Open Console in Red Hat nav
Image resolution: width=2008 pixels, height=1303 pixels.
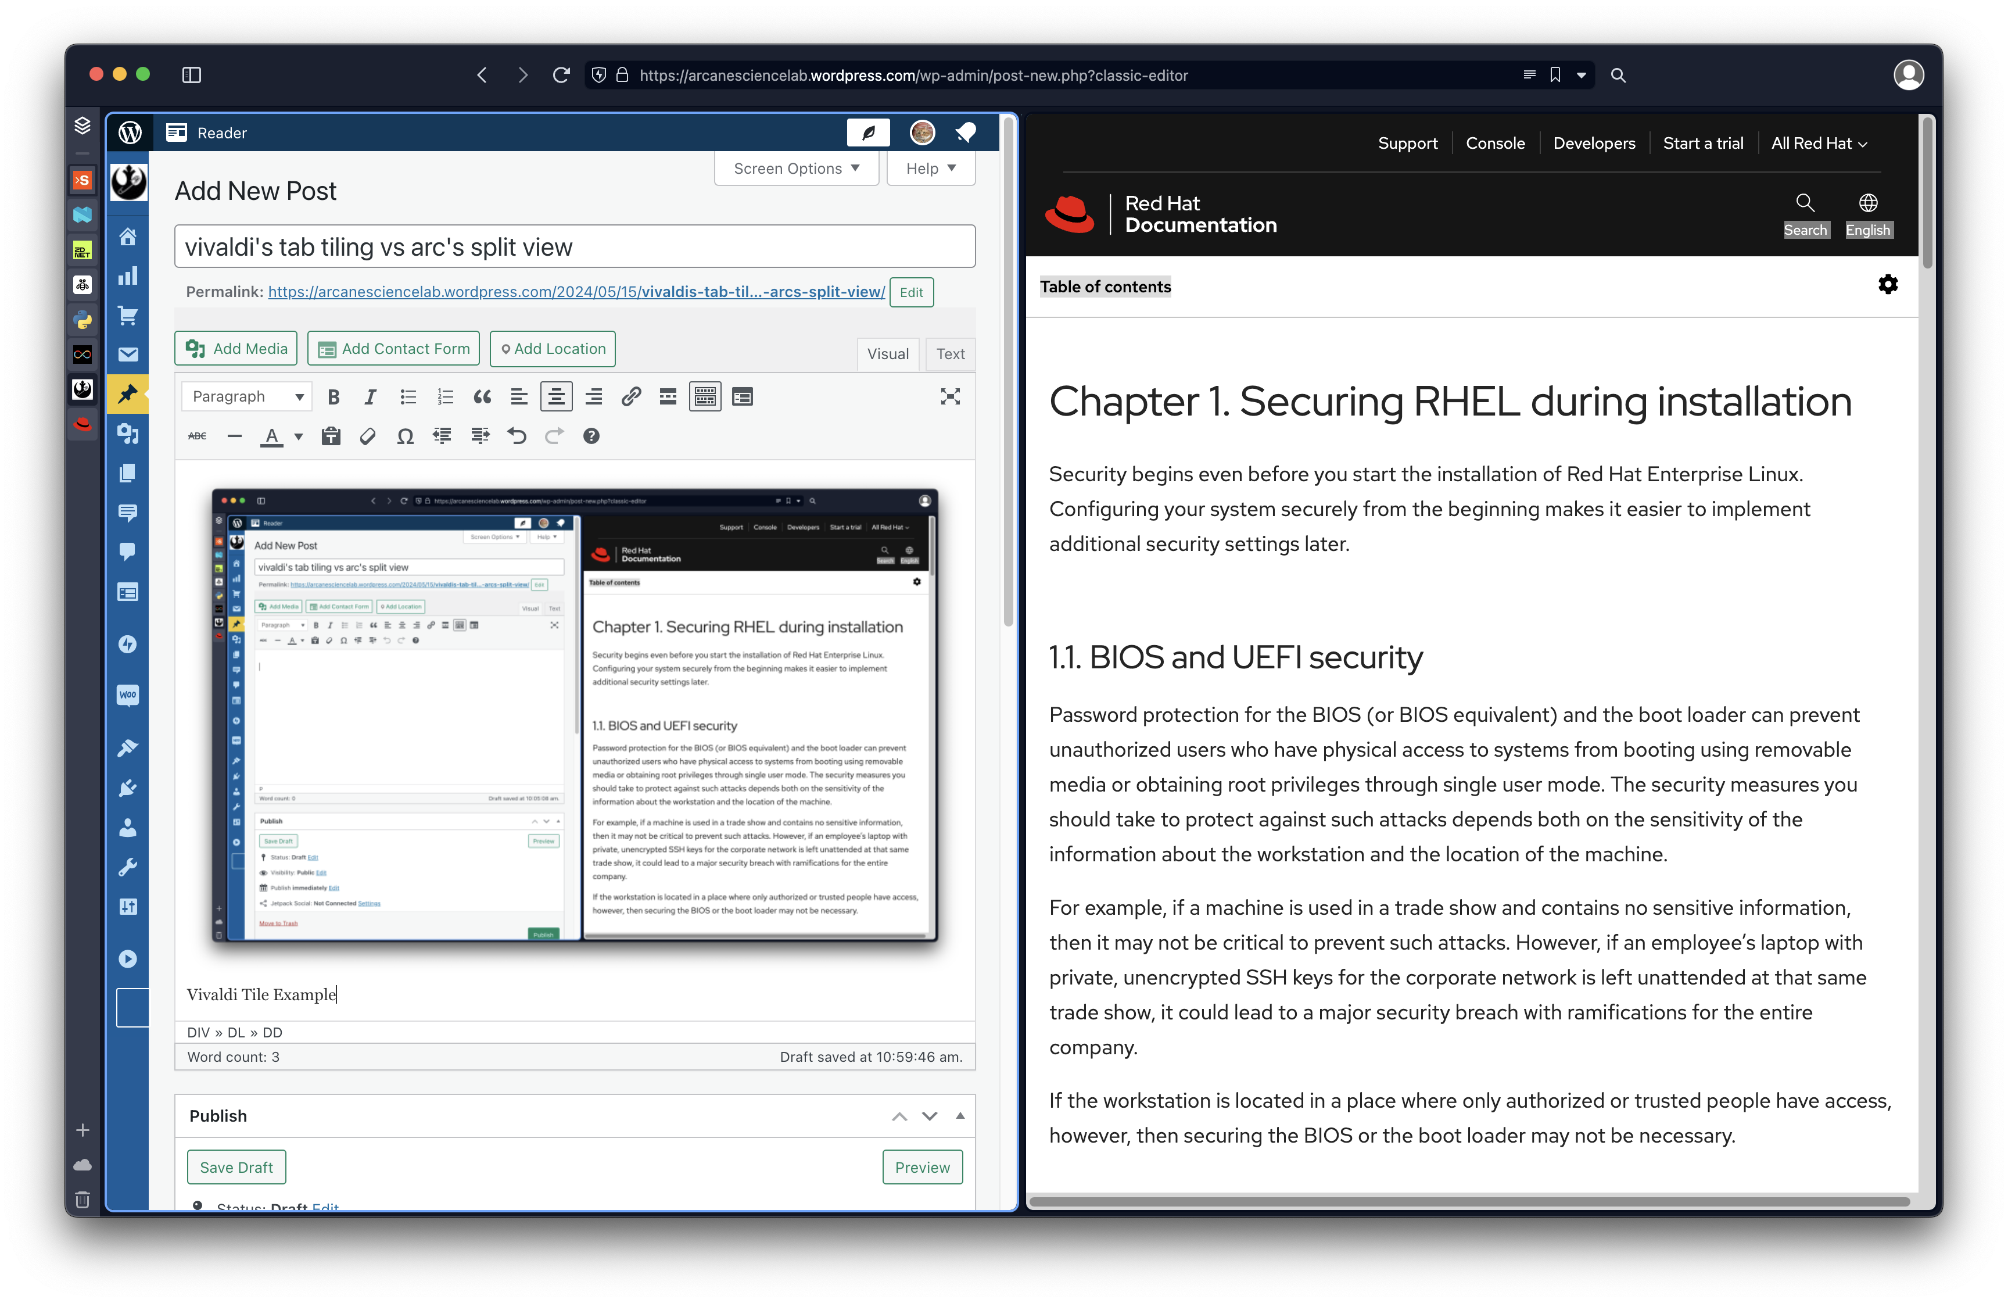click(1495, 144)
